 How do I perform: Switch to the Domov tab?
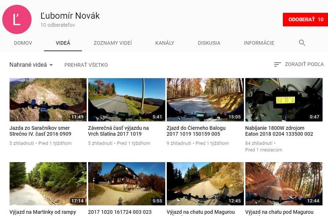point(23,43)
